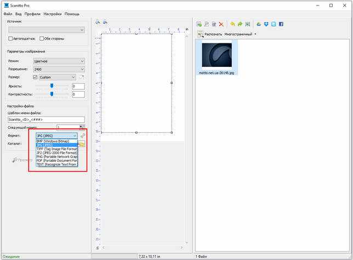Click the edit page toolbar icon
Viewport: 353px width, 260px height.
[214, 24]
